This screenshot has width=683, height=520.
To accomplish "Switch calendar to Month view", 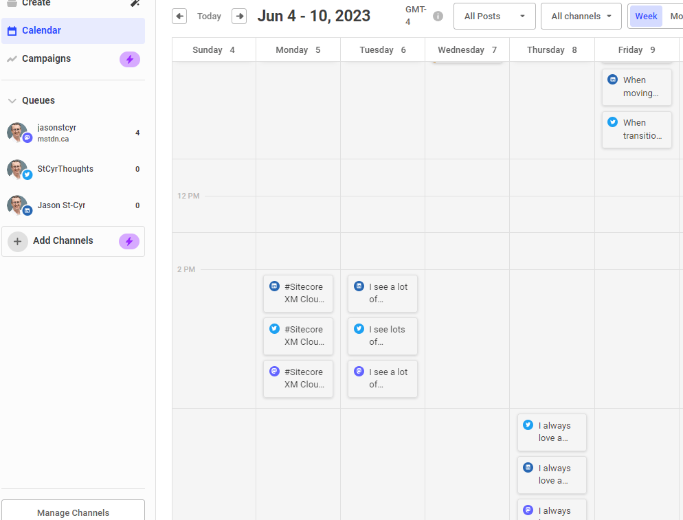I will [675, 16].
